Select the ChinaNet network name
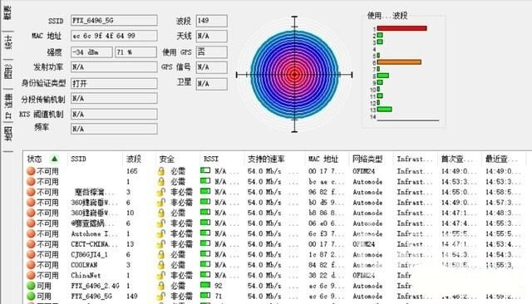The image size is (532, 304). point(86,276)
